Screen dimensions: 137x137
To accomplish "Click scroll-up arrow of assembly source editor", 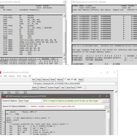I will pyautogui.click(x=108, y=111).
